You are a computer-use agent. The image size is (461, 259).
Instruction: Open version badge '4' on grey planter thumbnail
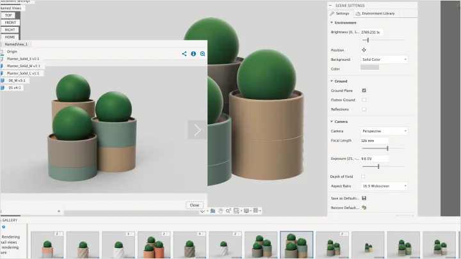(x=201, y=234)
